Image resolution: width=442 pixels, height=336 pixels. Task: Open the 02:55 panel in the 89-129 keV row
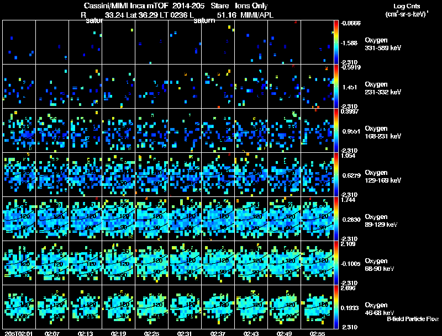point(317,218)
